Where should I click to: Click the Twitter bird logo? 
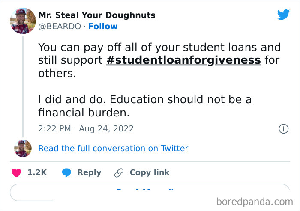pos(283,15)
